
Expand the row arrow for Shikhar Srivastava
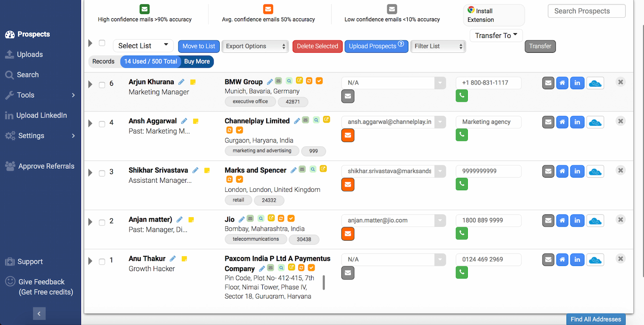tap(90, 172)
